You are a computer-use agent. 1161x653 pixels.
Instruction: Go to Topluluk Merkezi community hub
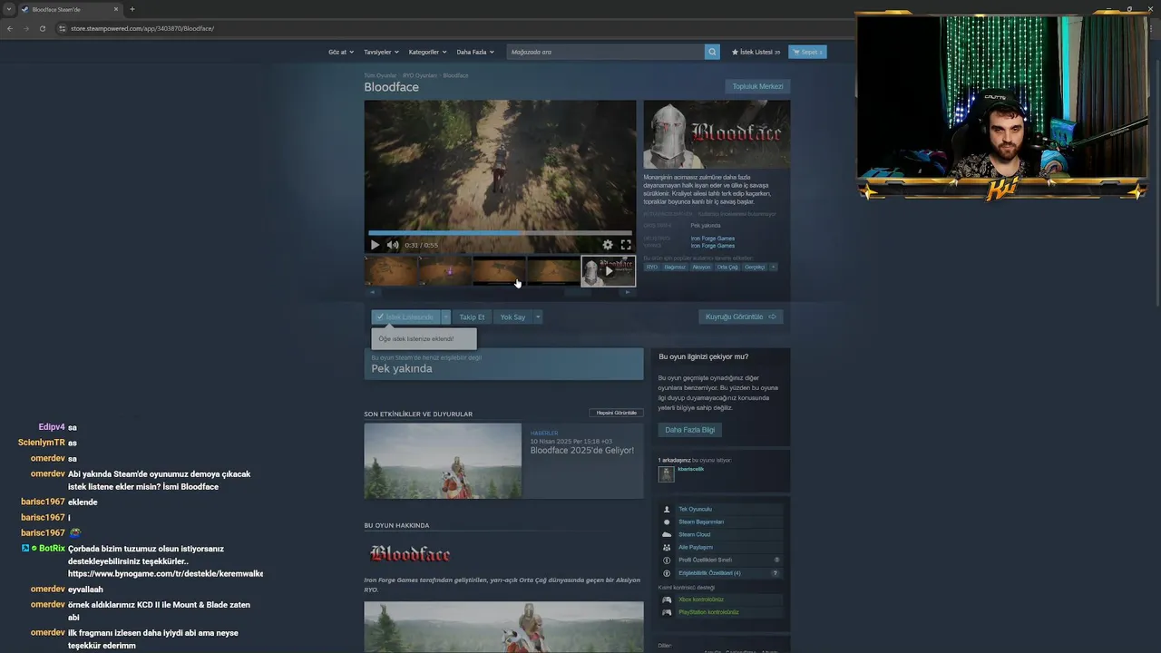pos(757,86)
